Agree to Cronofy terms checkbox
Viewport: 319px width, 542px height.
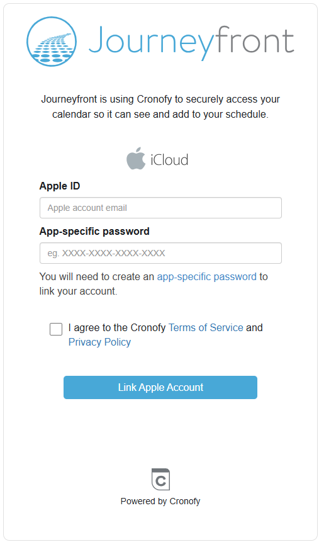56,329
